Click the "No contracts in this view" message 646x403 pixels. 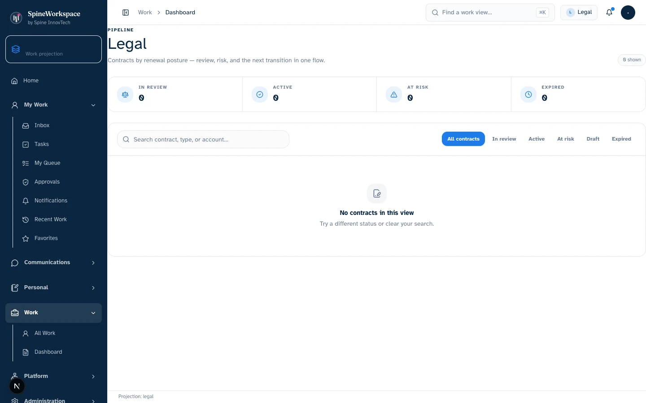click(377, 213)
